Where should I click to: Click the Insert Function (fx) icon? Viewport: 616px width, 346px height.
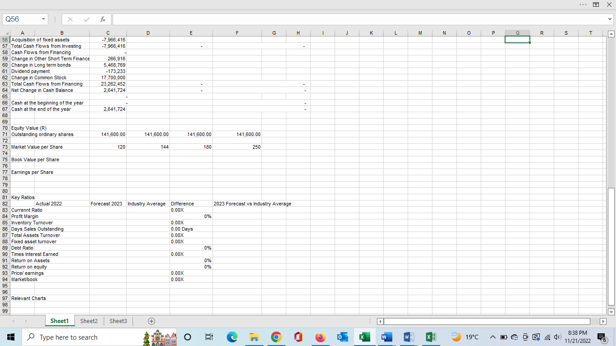pyautogui.click(x=102, y=19)
